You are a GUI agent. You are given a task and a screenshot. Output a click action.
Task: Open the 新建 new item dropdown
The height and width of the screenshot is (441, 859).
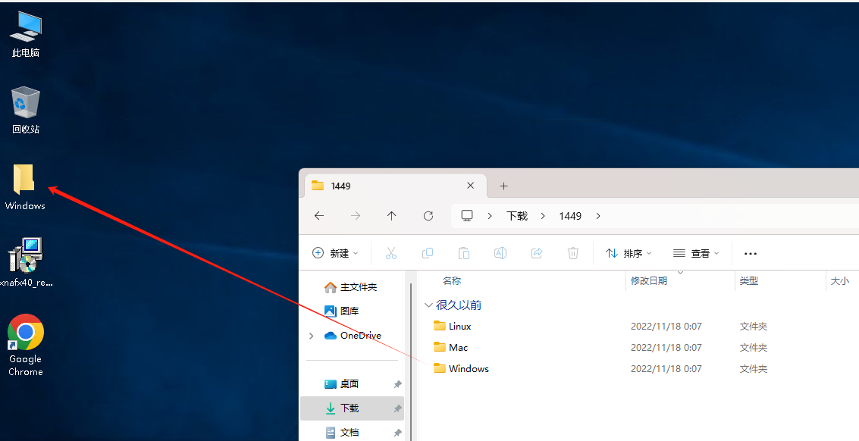[x=335, y=253]
